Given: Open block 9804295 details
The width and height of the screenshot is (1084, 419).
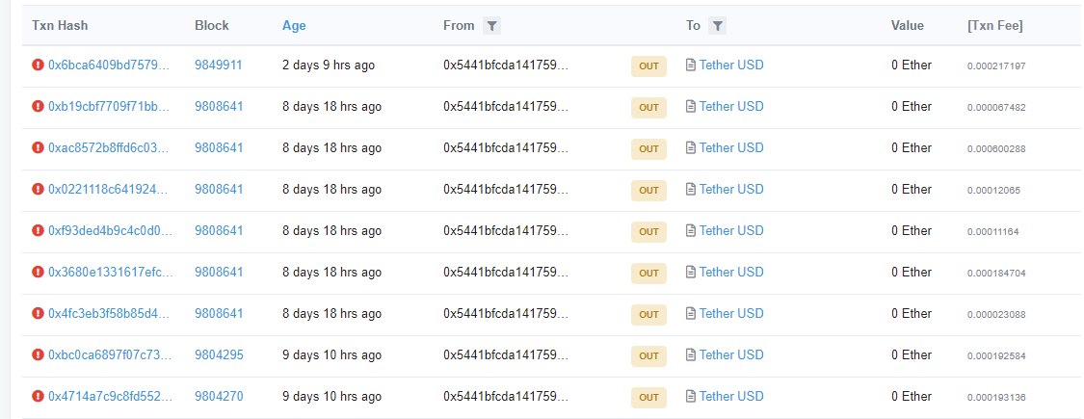Looking at the screenshot, I should coord(218,355).
